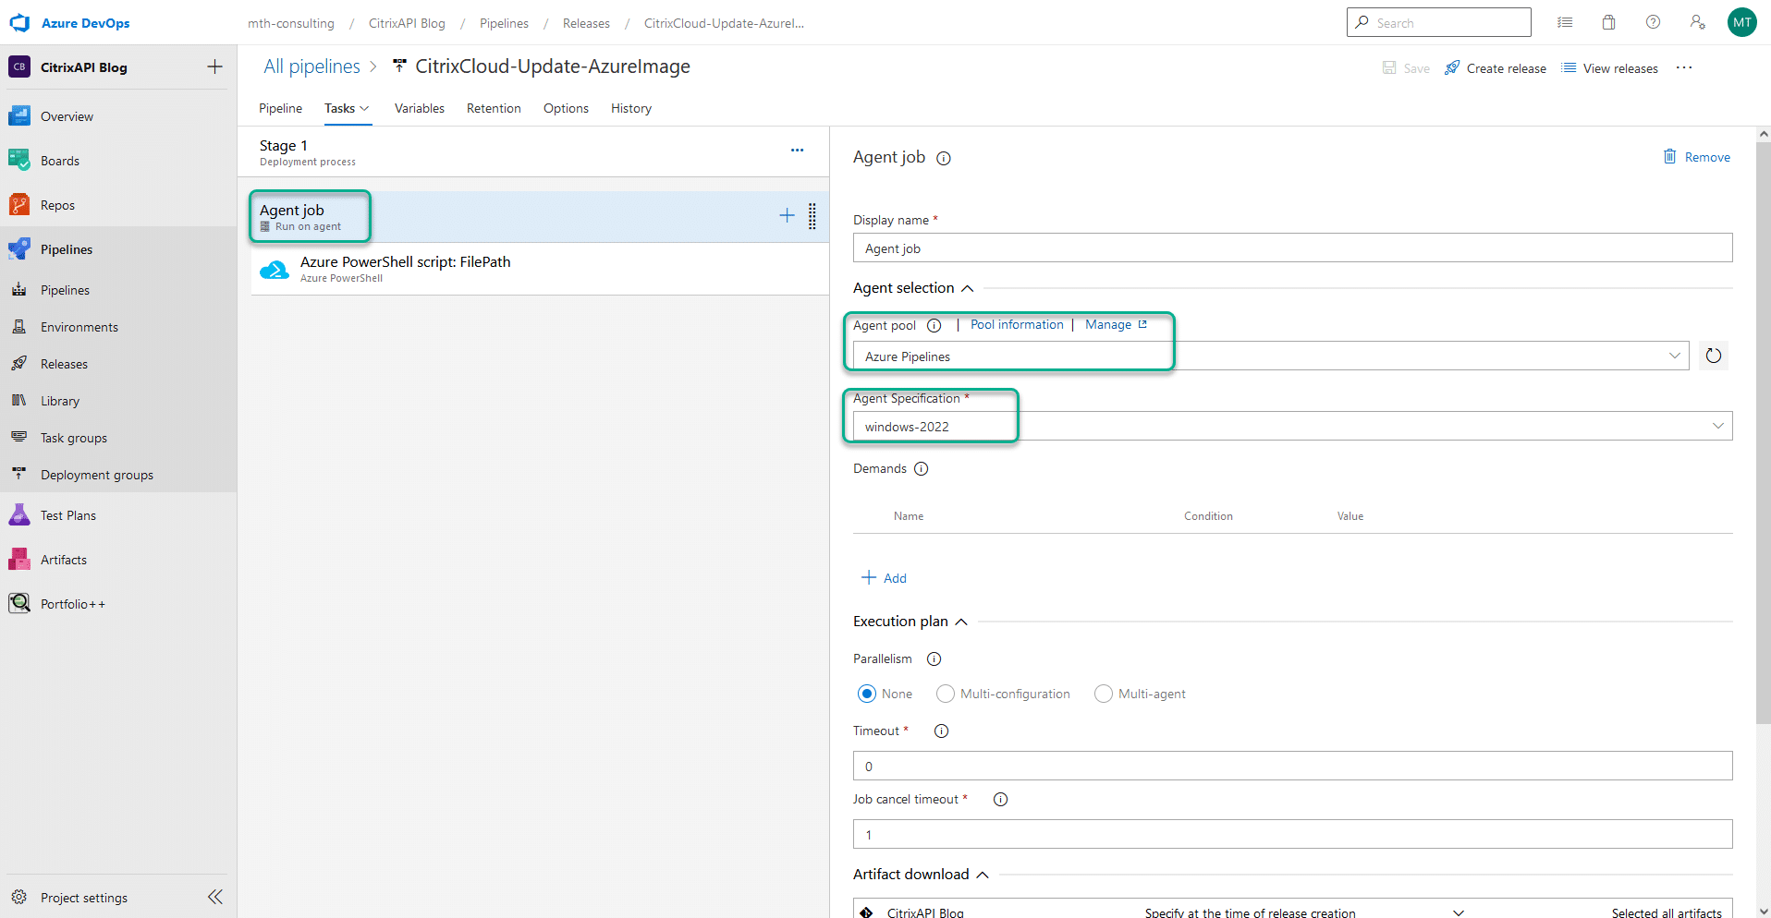Click the header Search box
This screenshot has height=918, width=1771.
[x=1438, y=22]
